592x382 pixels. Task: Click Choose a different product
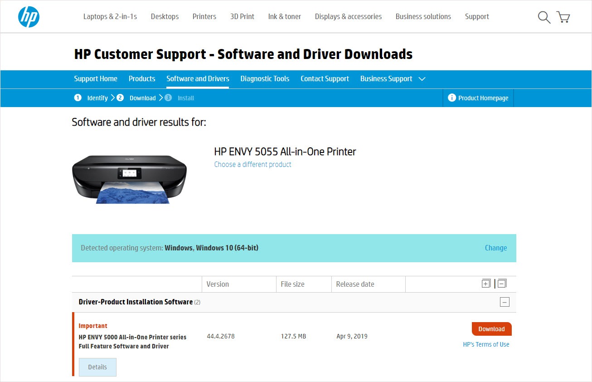252,164
